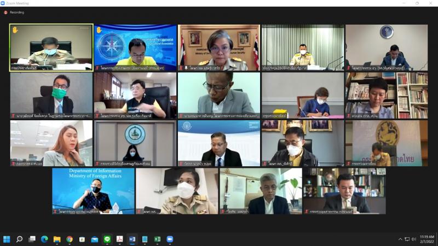Select the Department of Information Ministry of Foreign Affairs tile
This screenshot has height=246, width=438.
click(93, 191)
